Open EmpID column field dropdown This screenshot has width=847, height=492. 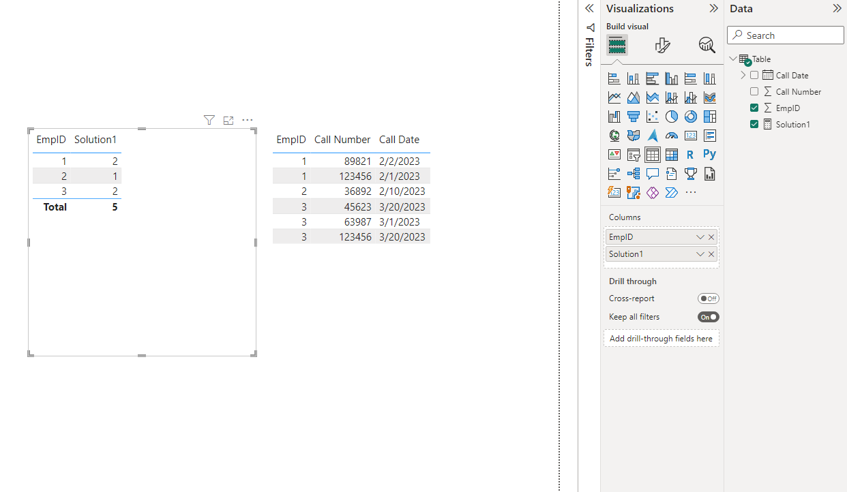(700, 237)
